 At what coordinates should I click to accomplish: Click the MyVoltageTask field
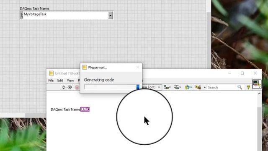click(x=66, y=16)
